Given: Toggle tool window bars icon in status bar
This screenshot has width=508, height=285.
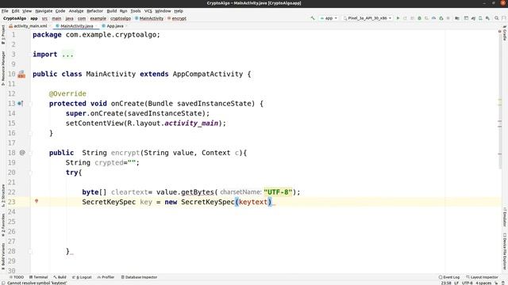Looking at the screenshot, I should [x=3, y=283].
